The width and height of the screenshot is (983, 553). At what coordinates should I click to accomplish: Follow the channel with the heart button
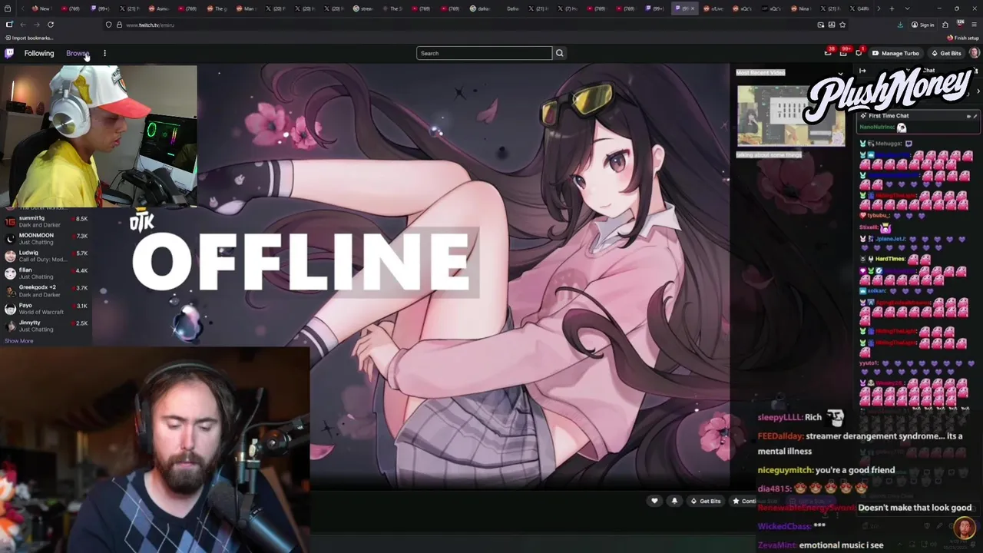[654, 501]
